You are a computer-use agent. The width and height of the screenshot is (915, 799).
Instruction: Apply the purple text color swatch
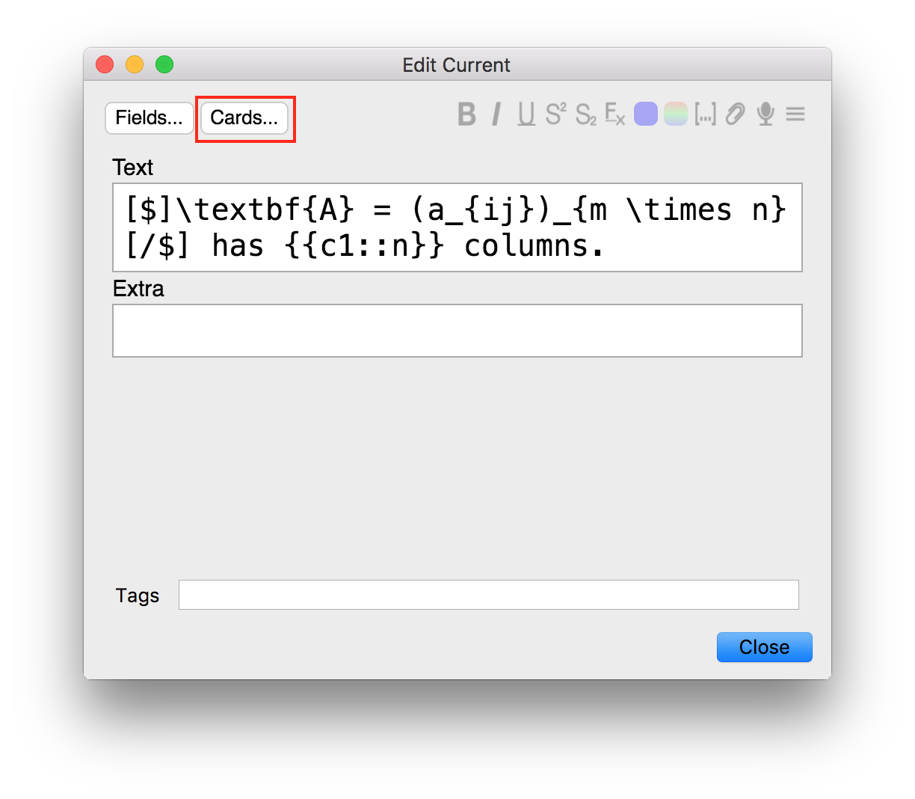click(x=646, y=114)
